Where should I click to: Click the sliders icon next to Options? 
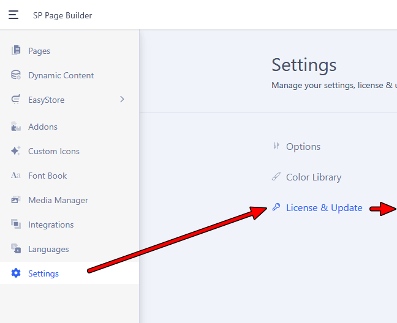coord(276,146)
